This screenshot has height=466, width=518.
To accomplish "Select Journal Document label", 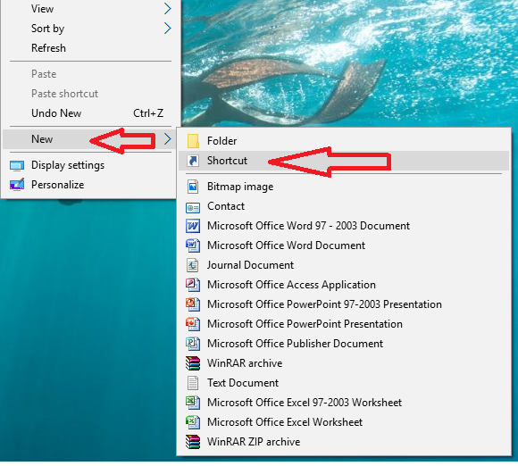I will pyautogui.click(x=250, y=265).
